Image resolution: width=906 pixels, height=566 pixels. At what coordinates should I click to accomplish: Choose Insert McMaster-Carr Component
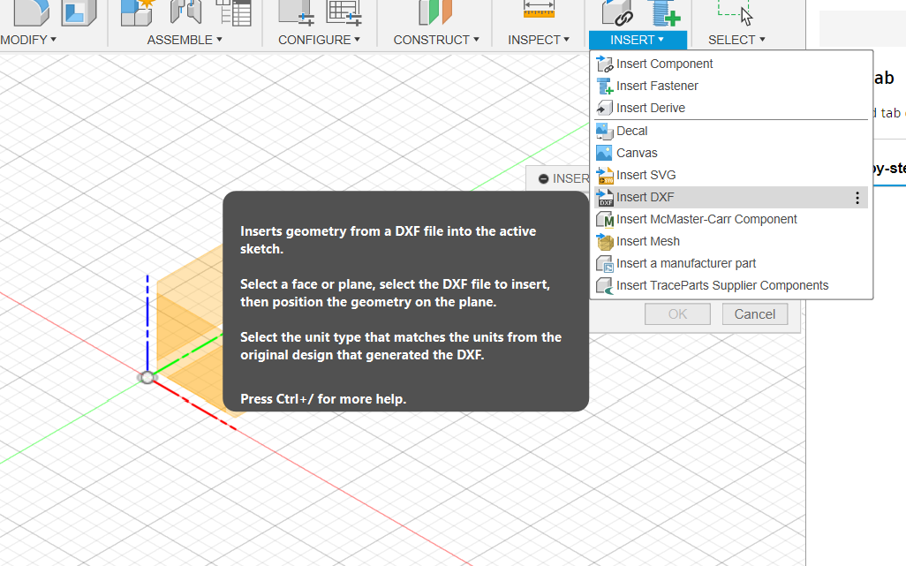pos(731,220)
